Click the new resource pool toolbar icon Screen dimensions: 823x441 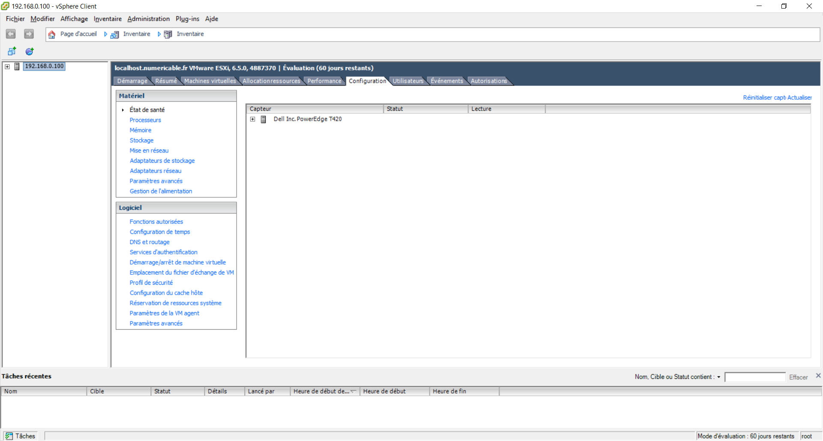(x=30, y=51)
